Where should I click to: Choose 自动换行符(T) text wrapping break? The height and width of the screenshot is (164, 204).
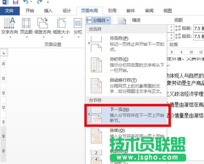[x=126, y=86]
